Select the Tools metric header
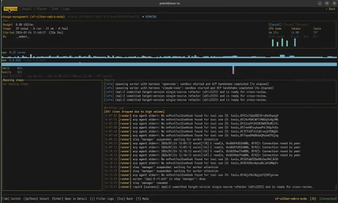The width and height of the screenshot is (338, 203). point(317,29)
